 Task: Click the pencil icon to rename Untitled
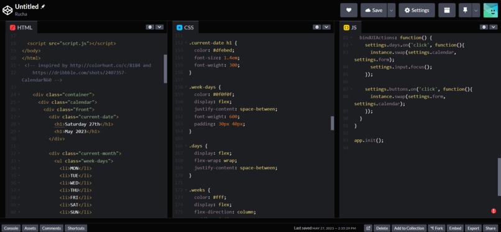[43, 7]
